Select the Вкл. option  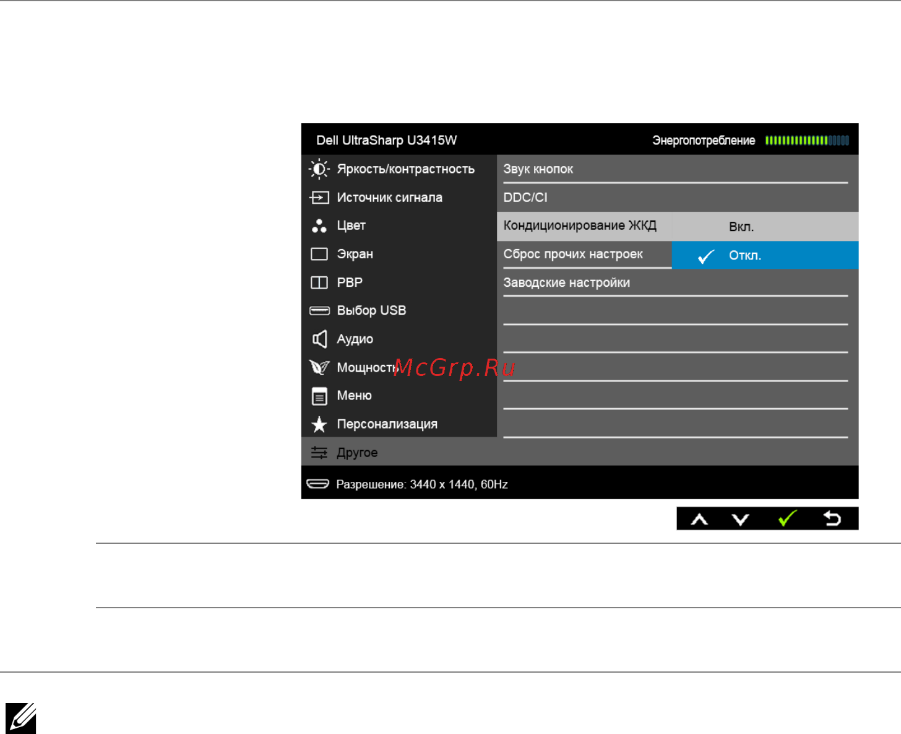click(x=765, y=227)
